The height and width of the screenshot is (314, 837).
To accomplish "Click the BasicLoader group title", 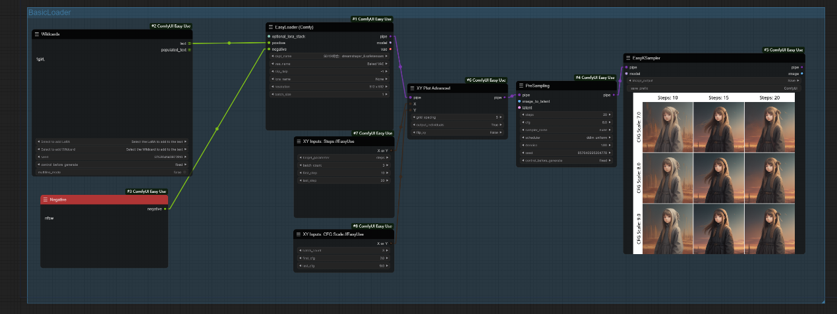I will pos(49,13).
